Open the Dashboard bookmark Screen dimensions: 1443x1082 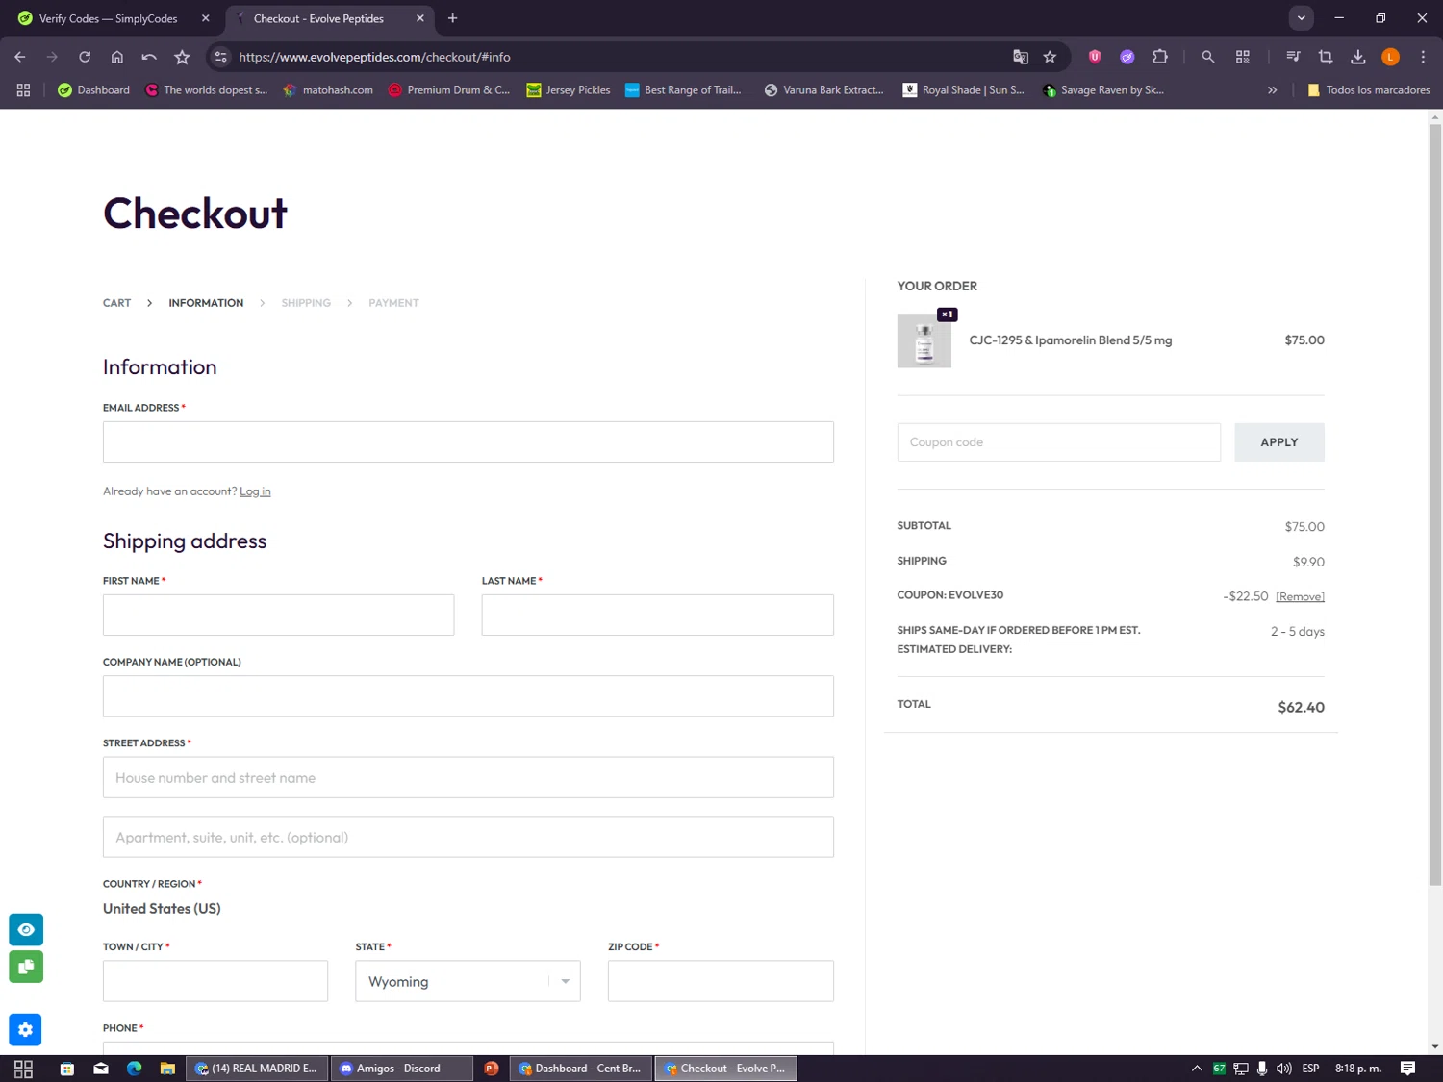(93, 89)
